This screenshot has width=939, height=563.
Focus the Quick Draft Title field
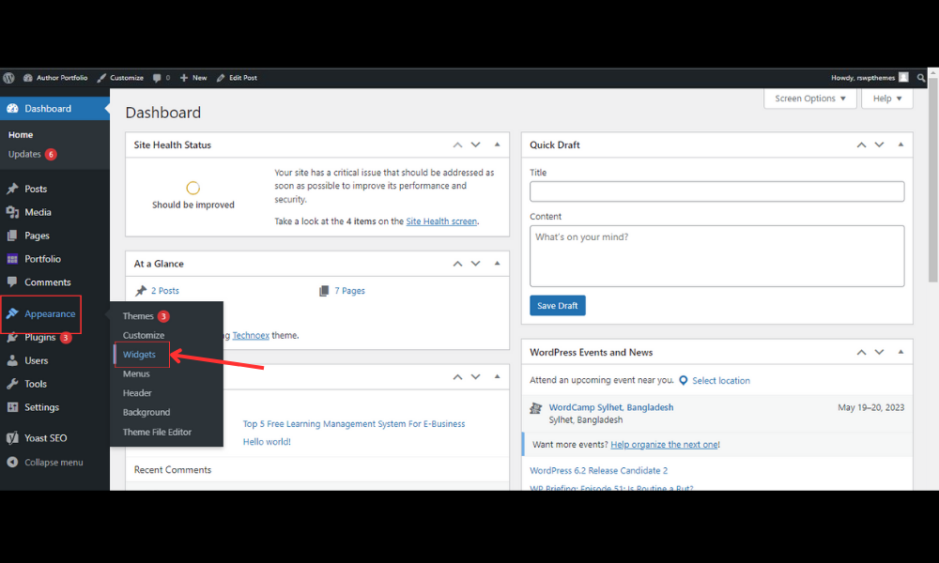(716, 191)
